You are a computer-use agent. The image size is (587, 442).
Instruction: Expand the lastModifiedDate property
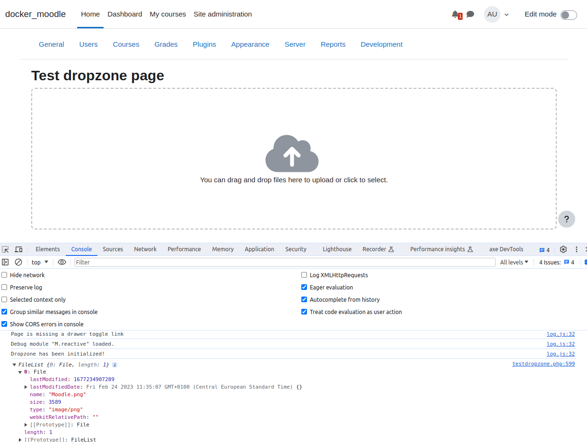[x=26, y=387]
